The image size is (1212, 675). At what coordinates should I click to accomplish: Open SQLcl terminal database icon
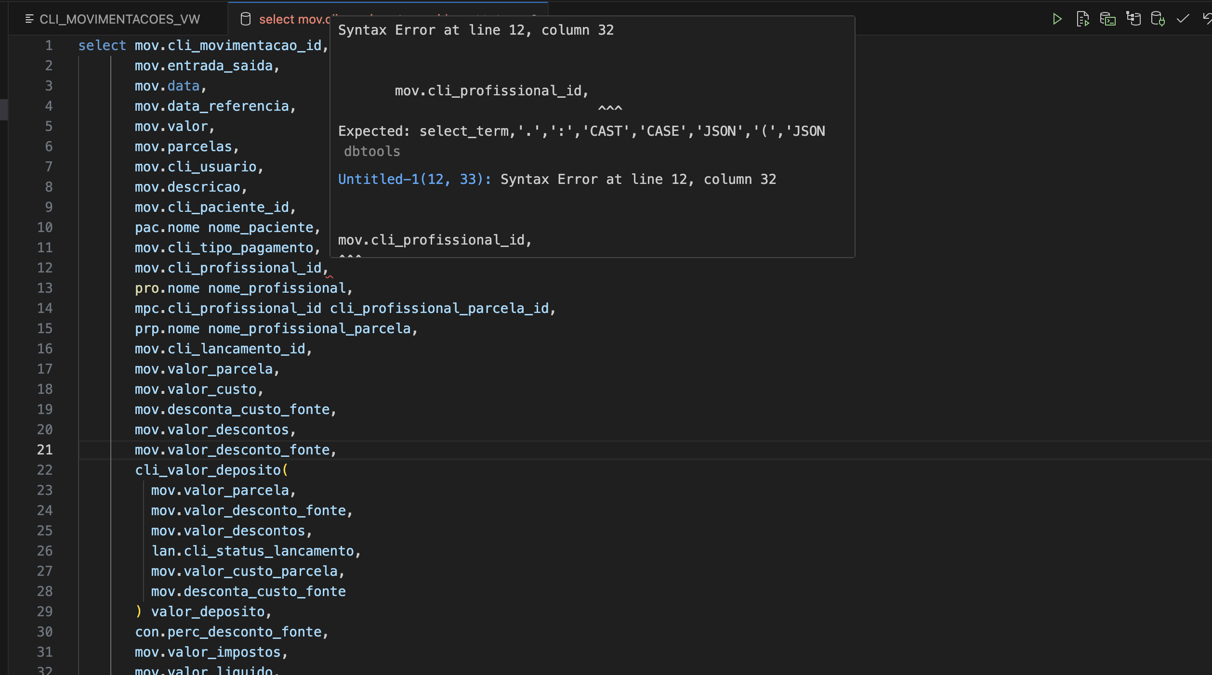tap(1107, 19)
